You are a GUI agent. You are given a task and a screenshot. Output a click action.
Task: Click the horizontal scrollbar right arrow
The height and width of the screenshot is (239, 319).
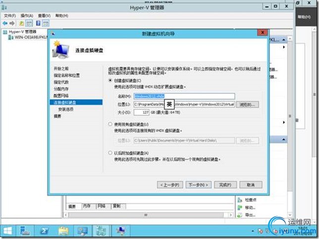pos(230,215)
